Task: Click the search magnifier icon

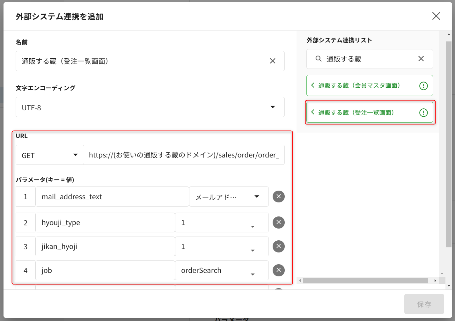Action: tap(318, 59)
